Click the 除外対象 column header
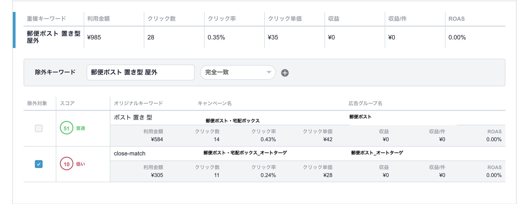The width and height of the screenshot is (529, 204). click(37, 103)
